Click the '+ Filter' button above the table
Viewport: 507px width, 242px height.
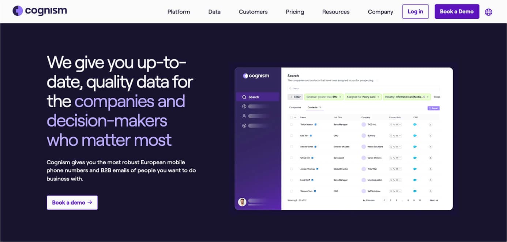click(x=295, y=97)
